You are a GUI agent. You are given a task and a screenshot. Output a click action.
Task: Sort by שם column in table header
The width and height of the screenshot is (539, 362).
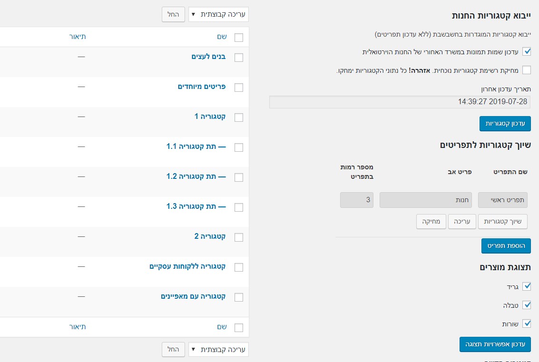click(222, 37)
